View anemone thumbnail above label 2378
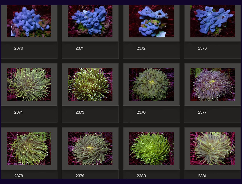The image size is (242, 184). click(x=29, y=148)
